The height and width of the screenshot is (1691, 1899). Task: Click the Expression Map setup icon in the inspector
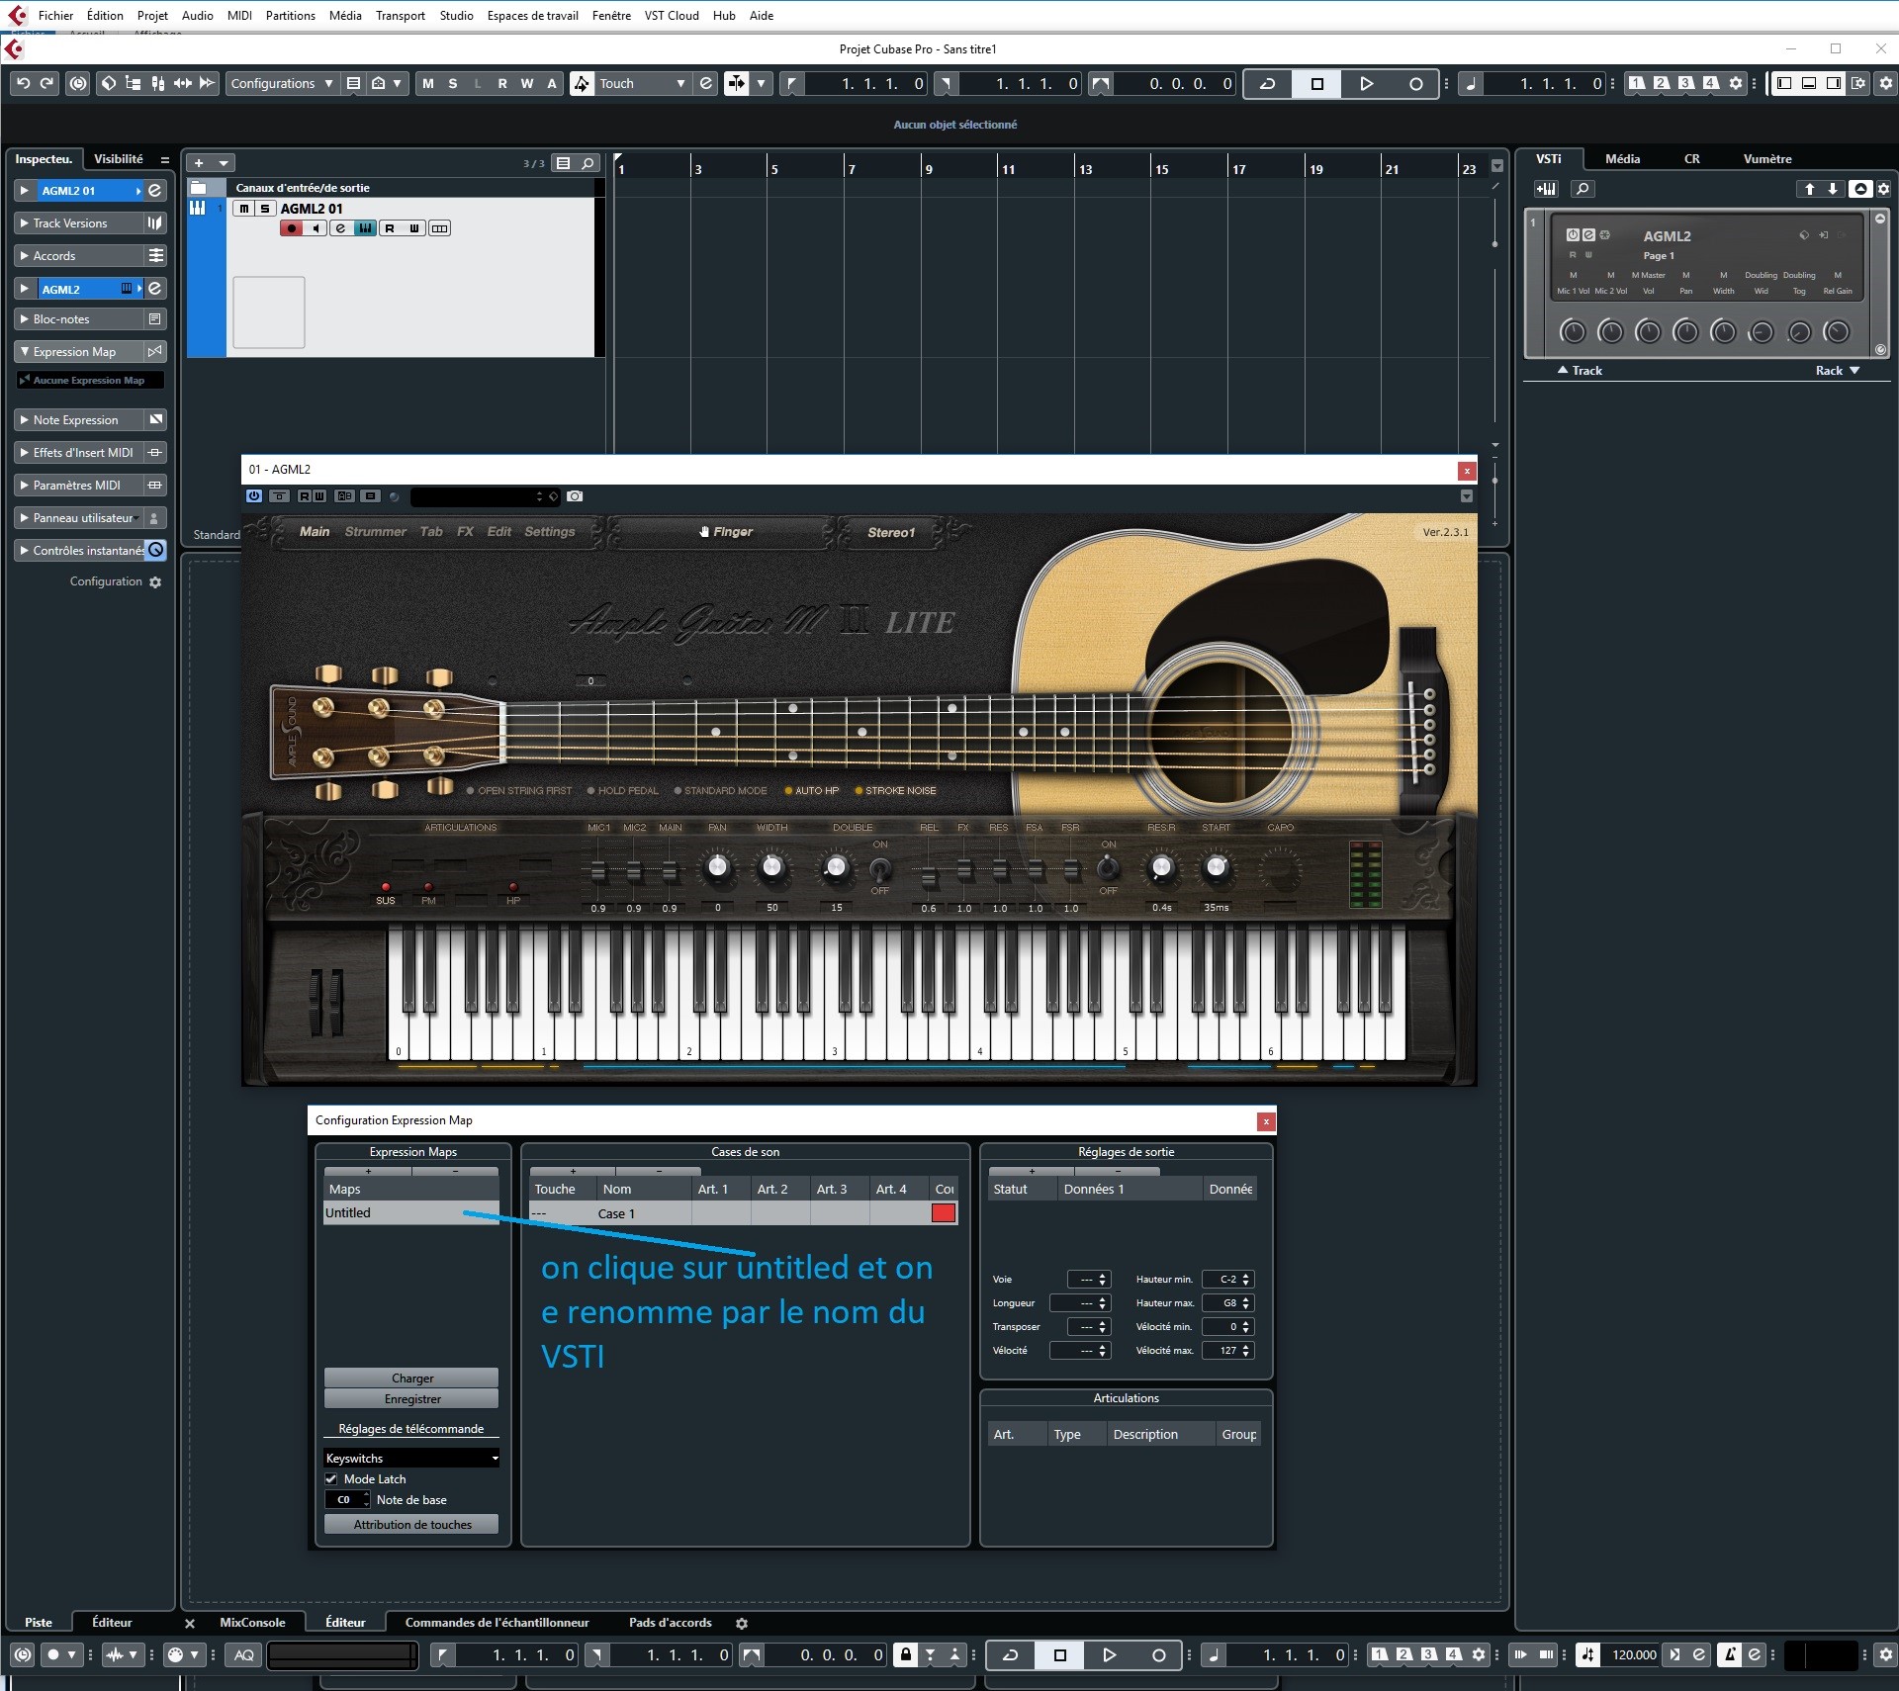pos(154,351)
